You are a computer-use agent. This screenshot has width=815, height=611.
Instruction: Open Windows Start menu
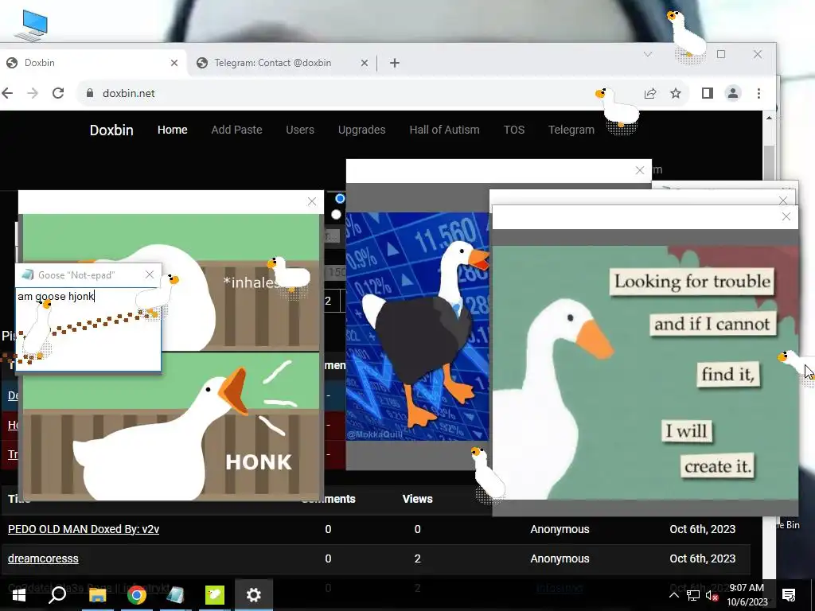coord(19,595)
